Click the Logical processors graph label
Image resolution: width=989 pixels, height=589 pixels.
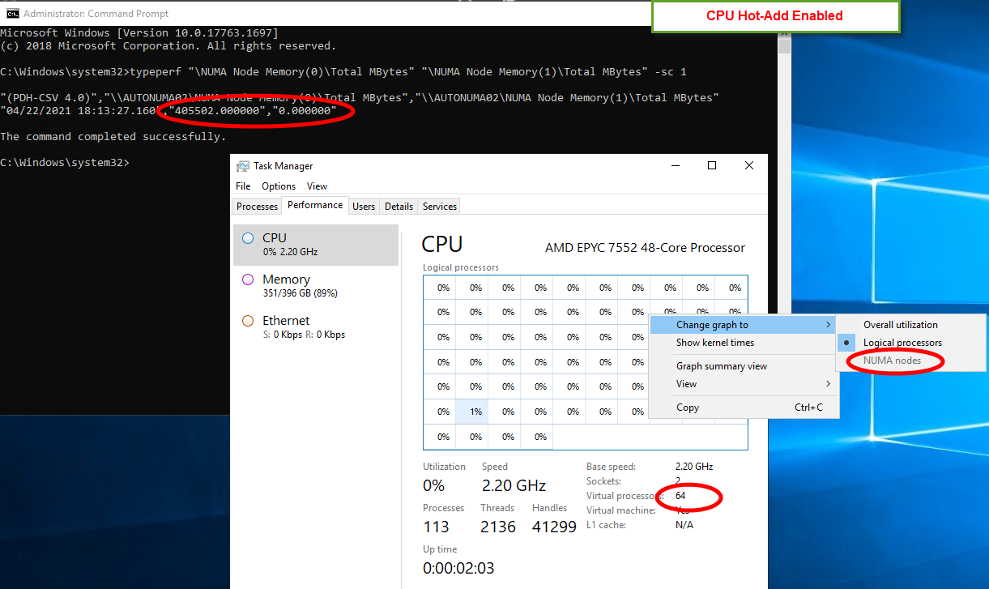pos(461,267)
